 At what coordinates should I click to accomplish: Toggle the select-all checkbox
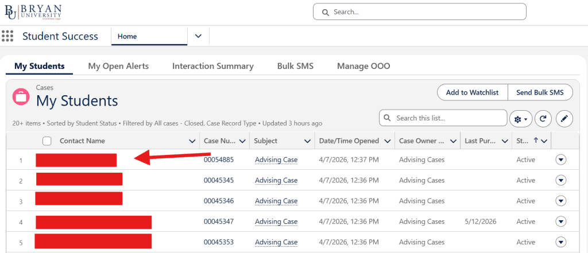pyautogui.click(x=47, y=141)
